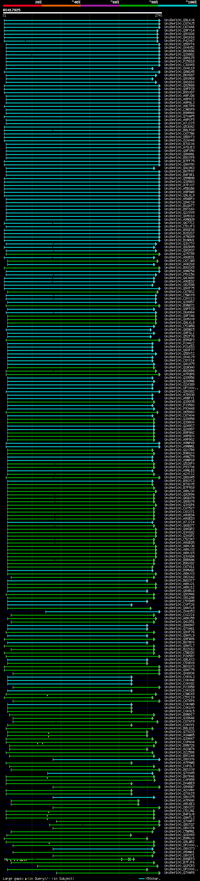
Task: Select hit label UniRef100_Q39882
Action: [179, 54]
